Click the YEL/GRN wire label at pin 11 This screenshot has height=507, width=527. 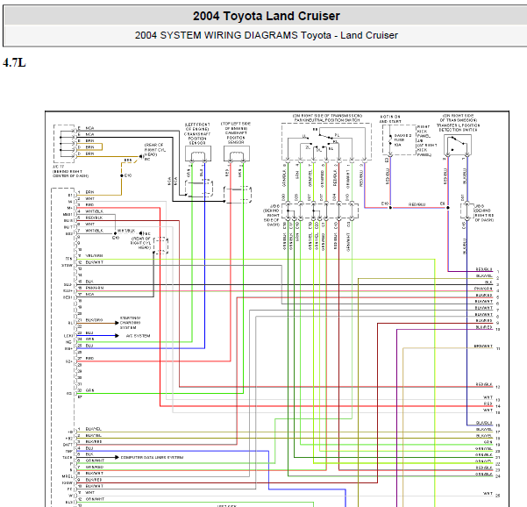point(94,256)
